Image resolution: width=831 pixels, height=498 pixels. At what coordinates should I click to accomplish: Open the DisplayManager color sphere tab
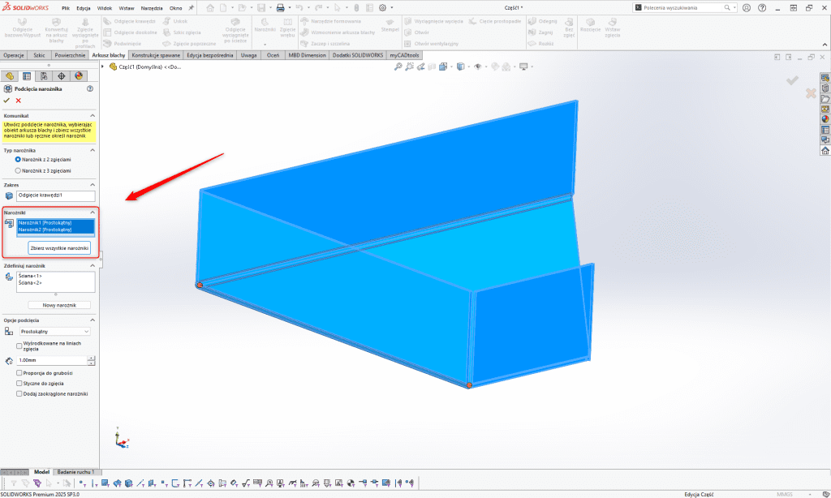79,75
